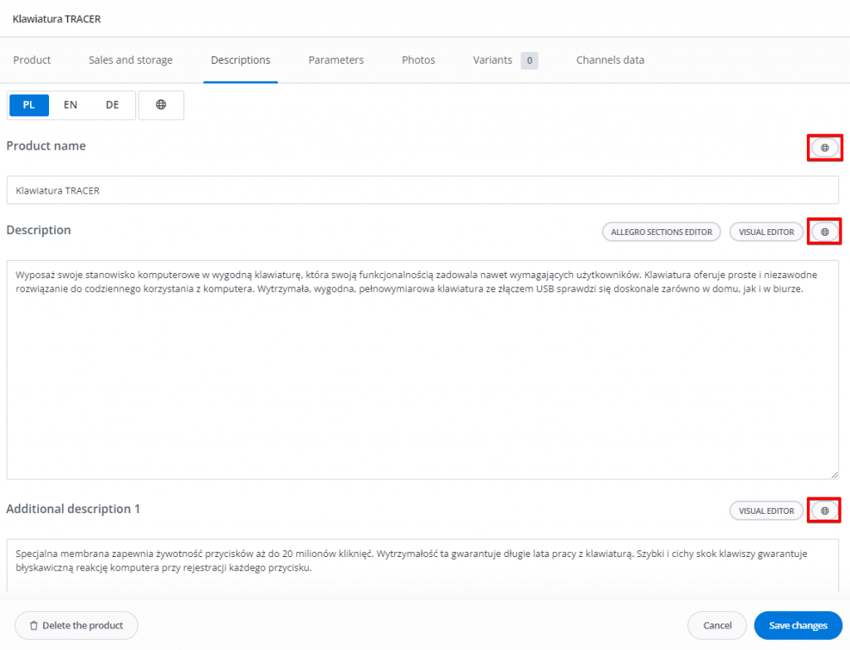The height and width of the screenshot is (650, 850).
Task: Open the Sales and storage tab
Action: tap(130, 60)
